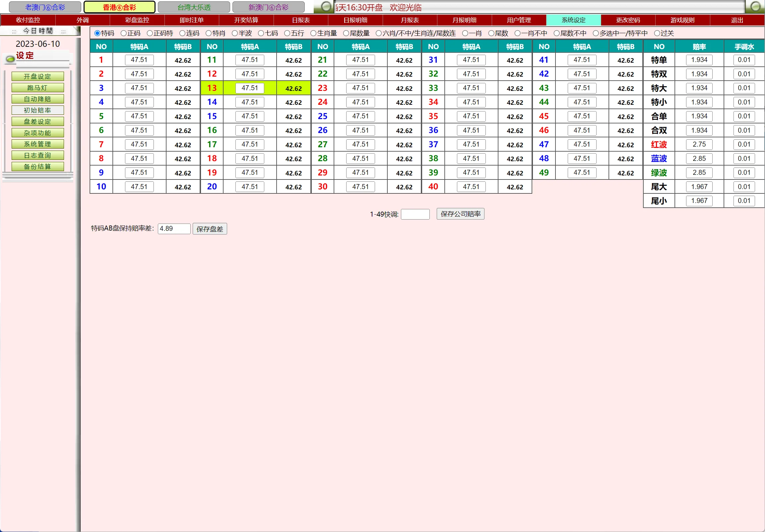The width and height of the screenshot is (765, 532).
Task: Choose the 半波 radio button
Action: click(234, 33)
